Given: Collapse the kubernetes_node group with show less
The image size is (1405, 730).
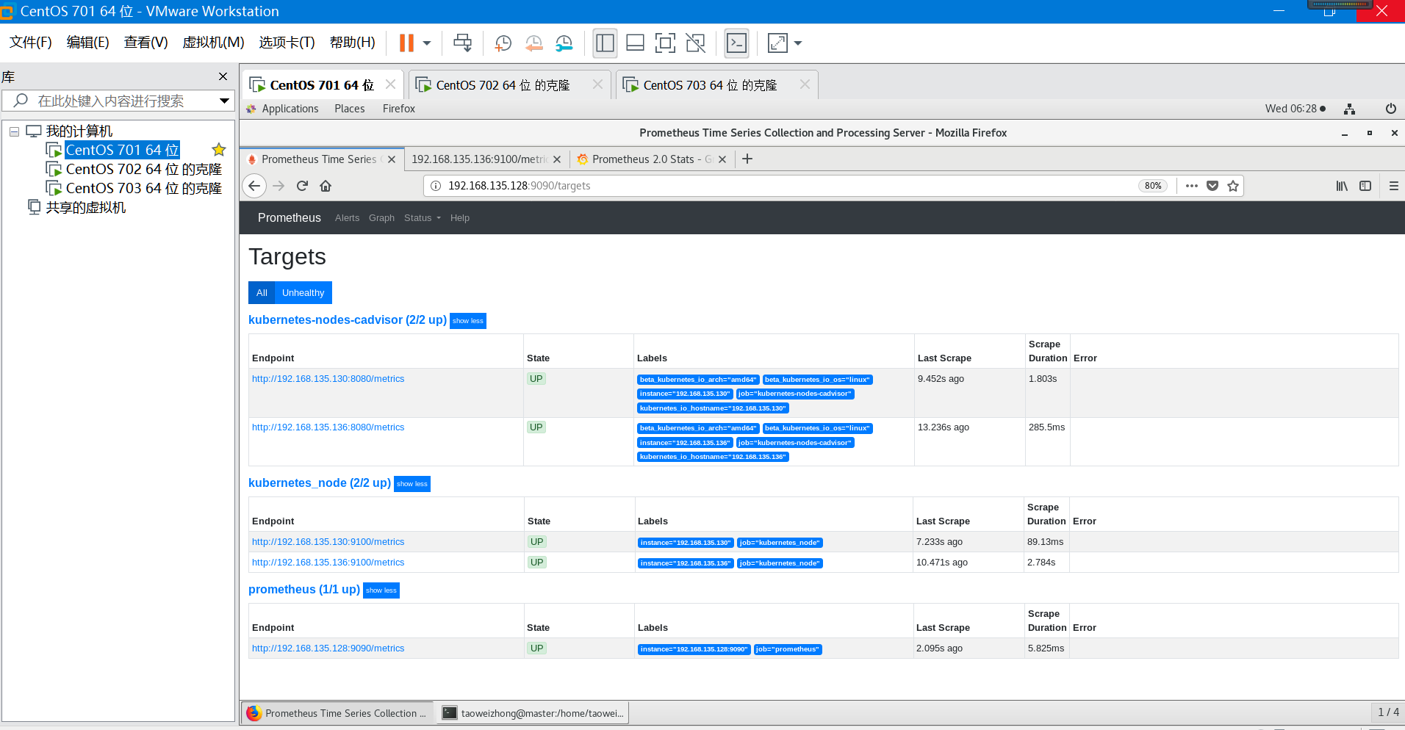Looking at the screenshot, I should coord(412,484).
